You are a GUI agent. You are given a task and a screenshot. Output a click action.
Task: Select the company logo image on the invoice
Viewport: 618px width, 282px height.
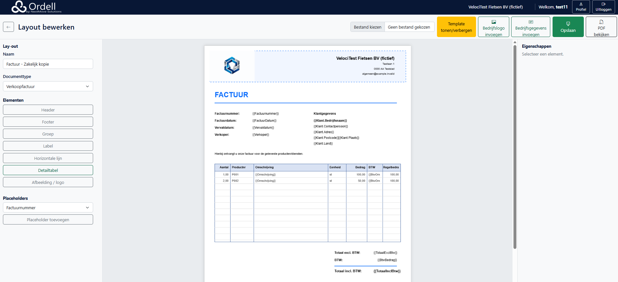(232, 66)
